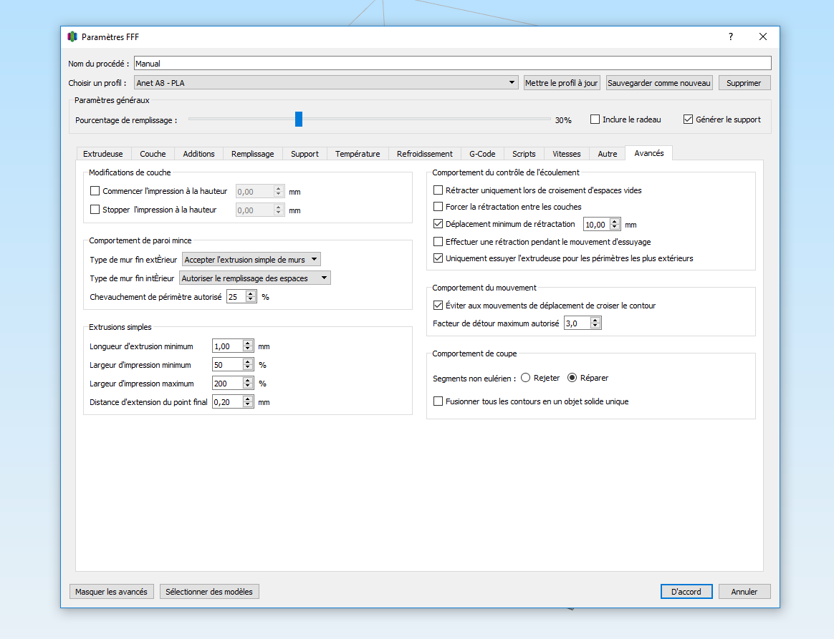Click the Largeur d'impression minimum value field
834x639 pixels.
[x=228, y=364]
